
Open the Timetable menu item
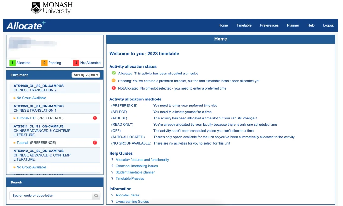point(244,25)
